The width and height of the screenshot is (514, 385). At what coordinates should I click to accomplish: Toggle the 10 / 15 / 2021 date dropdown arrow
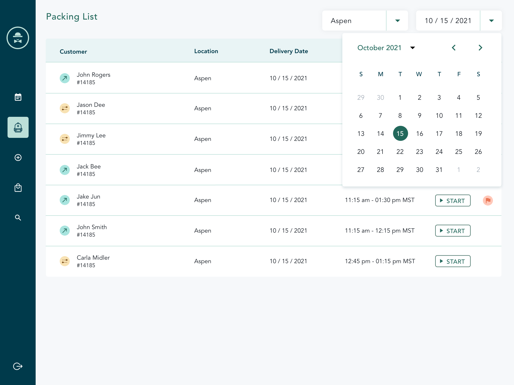click(x=491, y=21)
